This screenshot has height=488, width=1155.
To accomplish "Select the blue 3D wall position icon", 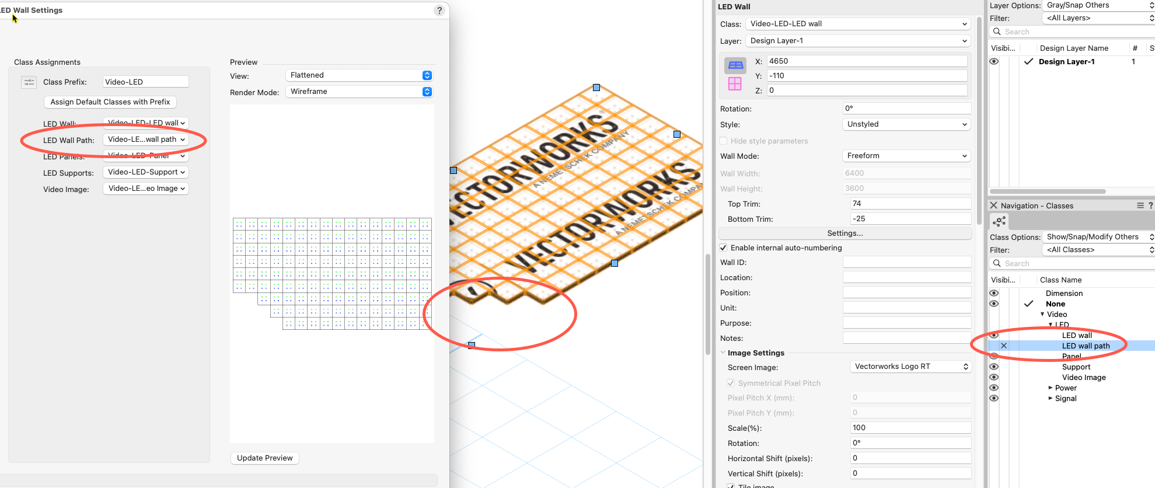I will click(735, 65).
